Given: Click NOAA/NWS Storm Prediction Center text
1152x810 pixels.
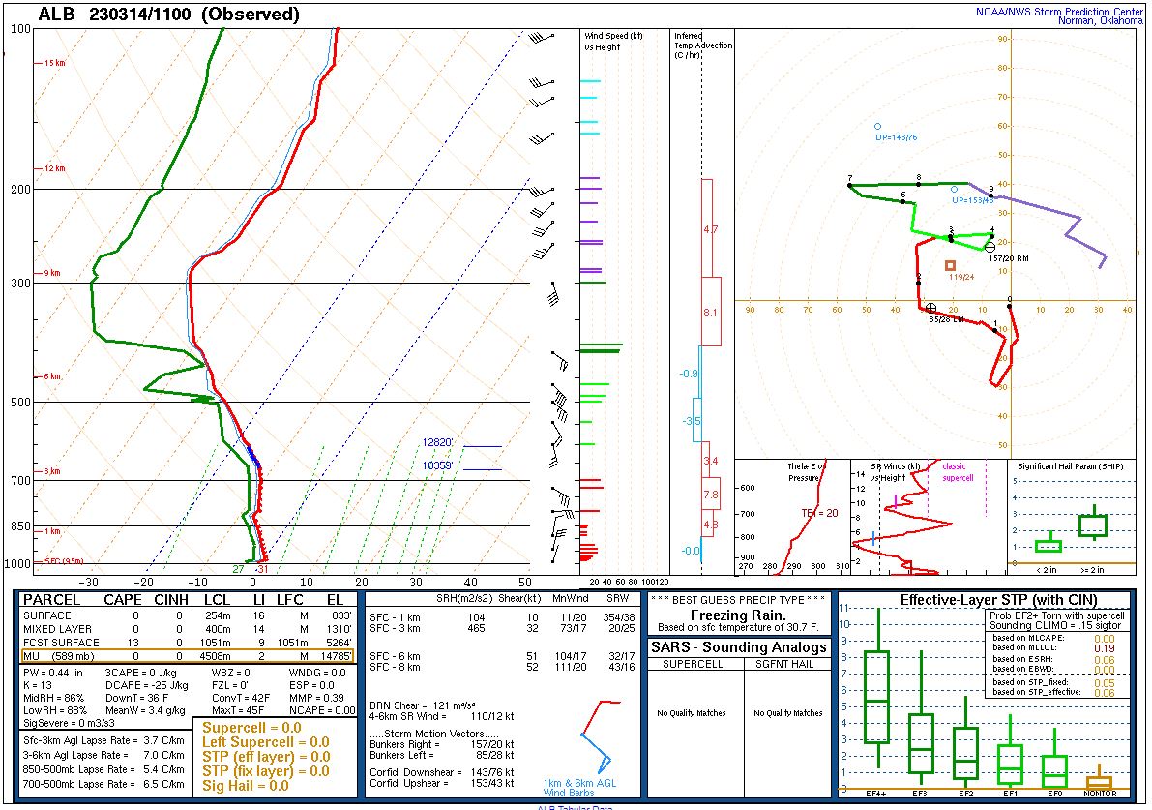Looking at the screenshot, I should click(x=1059, y=12).
